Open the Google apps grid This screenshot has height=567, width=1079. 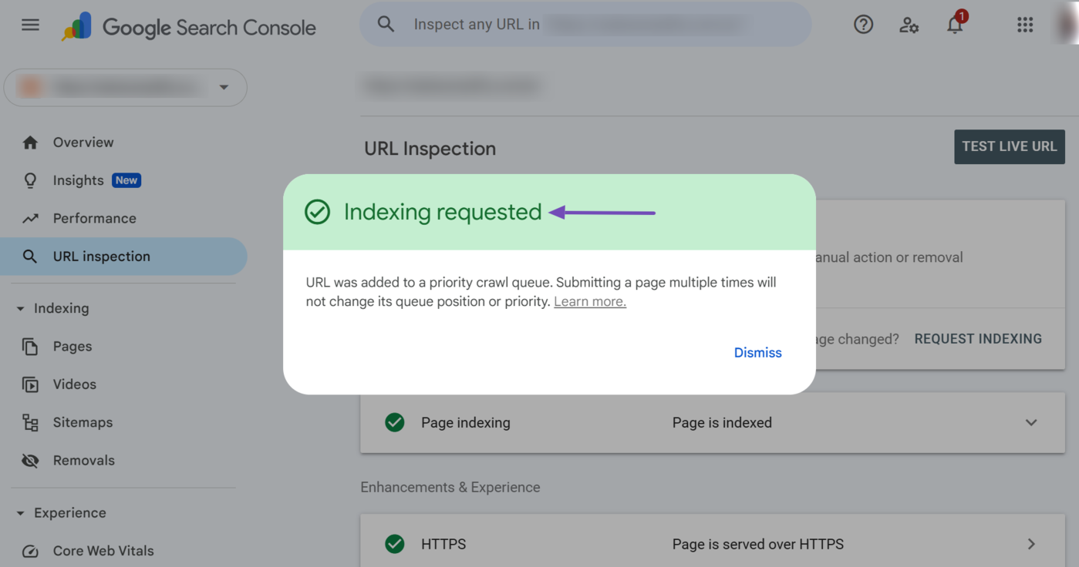pos(1024,25)
